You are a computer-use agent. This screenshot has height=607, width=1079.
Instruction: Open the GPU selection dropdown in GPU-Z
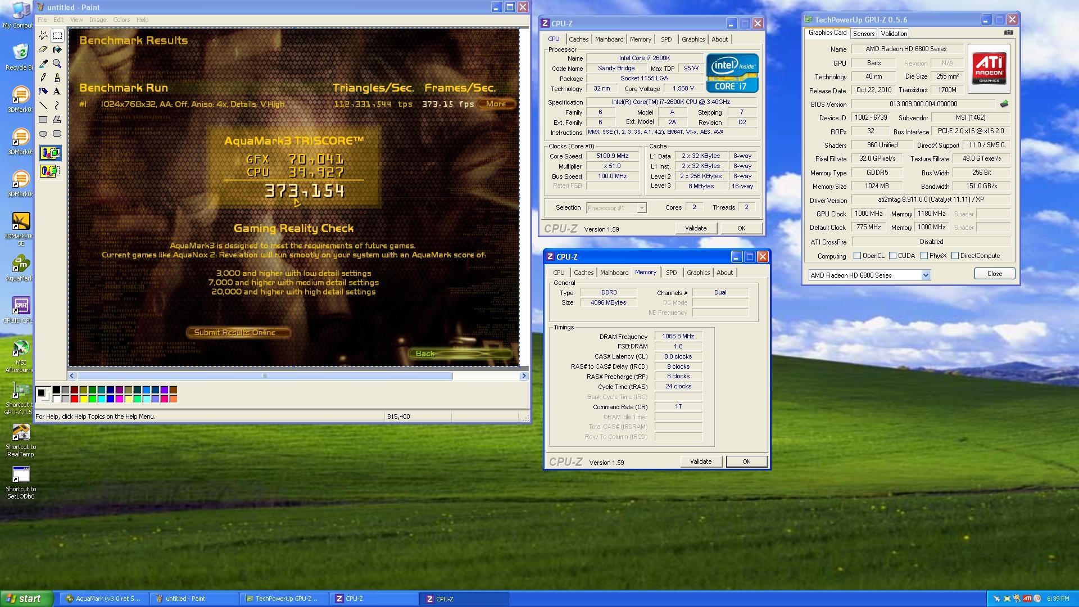tap(926, 275)
